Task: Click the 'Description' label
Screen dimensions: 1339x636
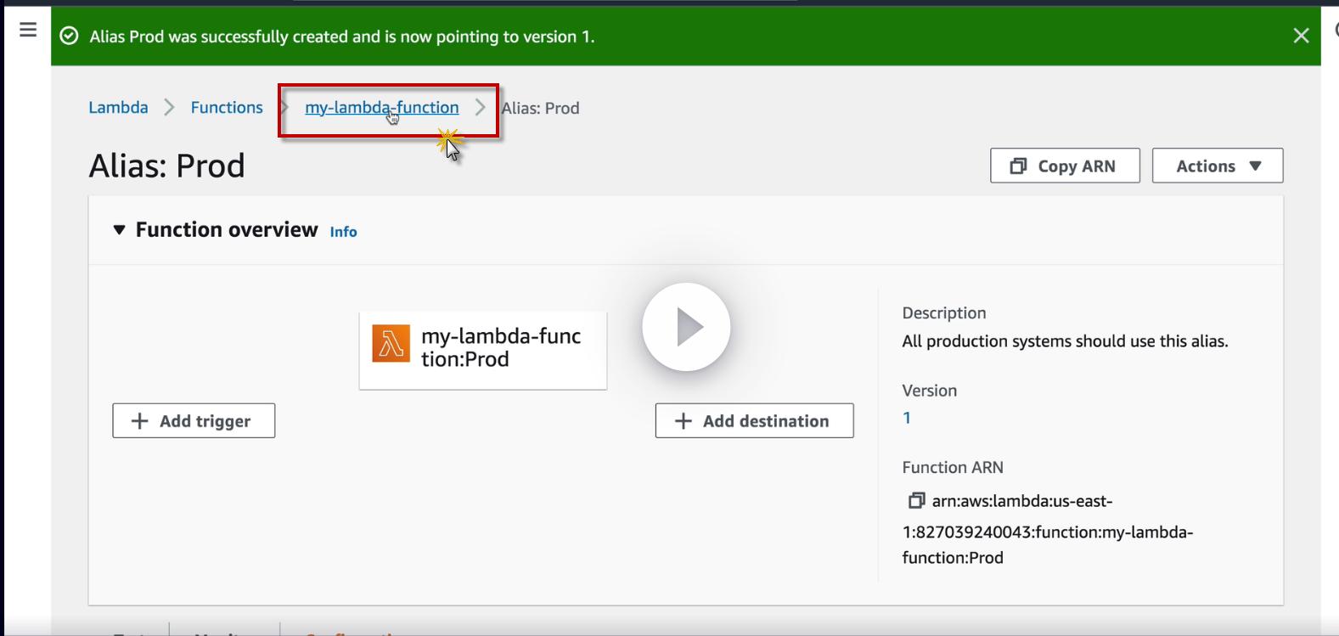Action: tap(944, 313)
